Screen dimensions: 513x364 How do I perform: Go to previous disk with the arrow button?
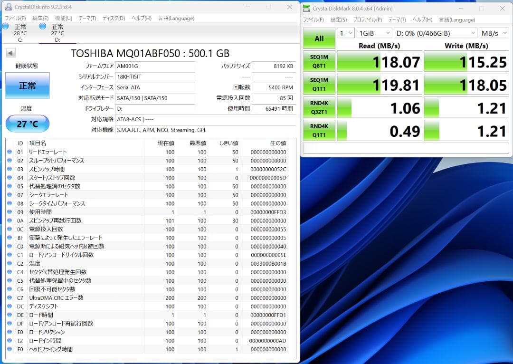click(x=10, y=53)
